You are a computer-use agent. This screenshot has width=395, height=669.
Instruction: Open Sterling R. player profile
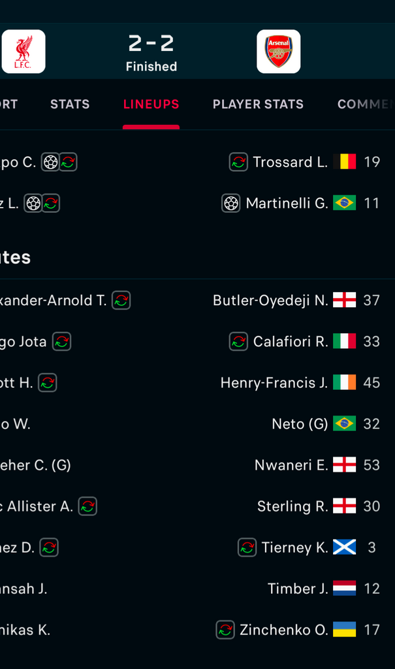pyautogui.click(x=292, y=506)
